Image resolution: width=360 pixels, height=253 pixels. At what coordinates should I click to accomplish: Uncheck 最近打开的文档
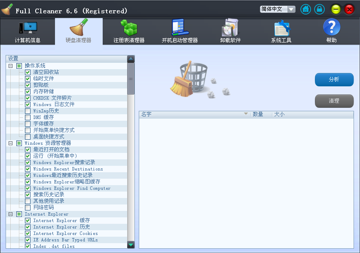click(28, 149)
